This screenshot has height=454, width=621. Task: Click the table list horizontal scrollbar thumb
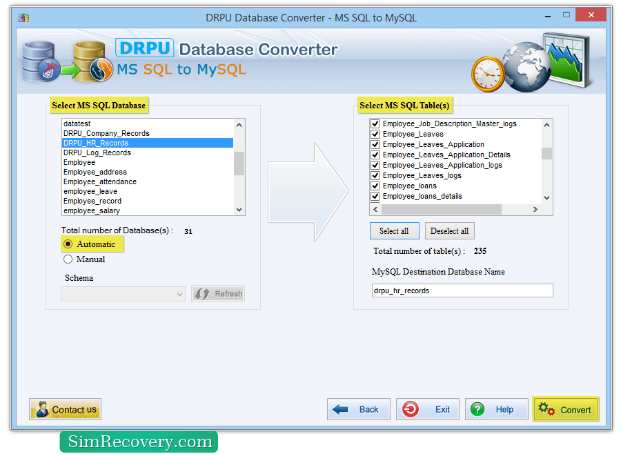(441, 209)
